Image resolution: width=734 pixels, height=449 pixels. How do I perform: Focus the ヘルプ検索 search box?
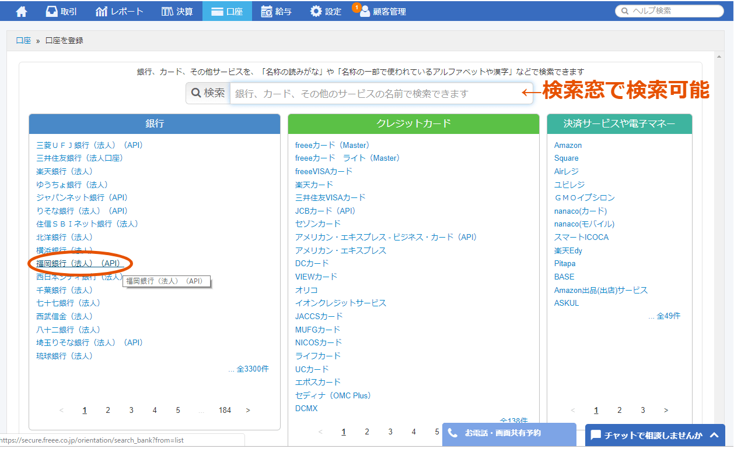pyautogui.click(x=669, y=10)
